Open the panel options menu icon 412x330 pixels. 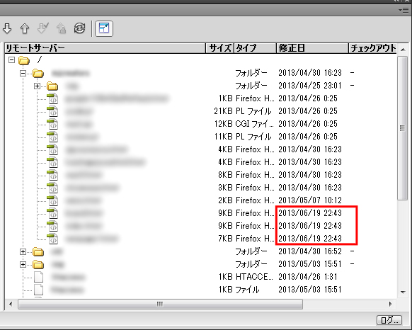click(x=404, y=10)
